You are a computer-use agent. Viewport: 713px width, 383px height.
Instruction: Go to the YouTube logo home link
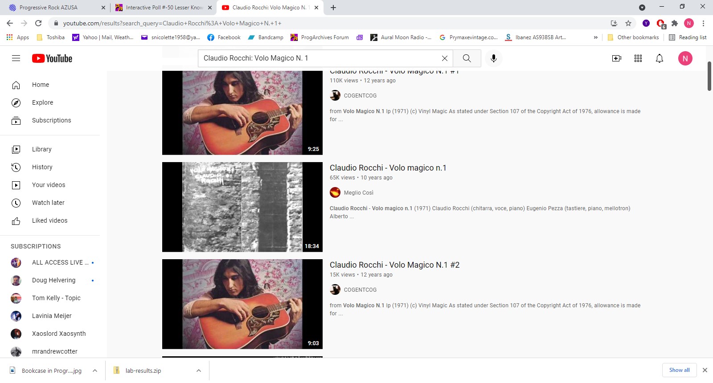pos(52,58)
